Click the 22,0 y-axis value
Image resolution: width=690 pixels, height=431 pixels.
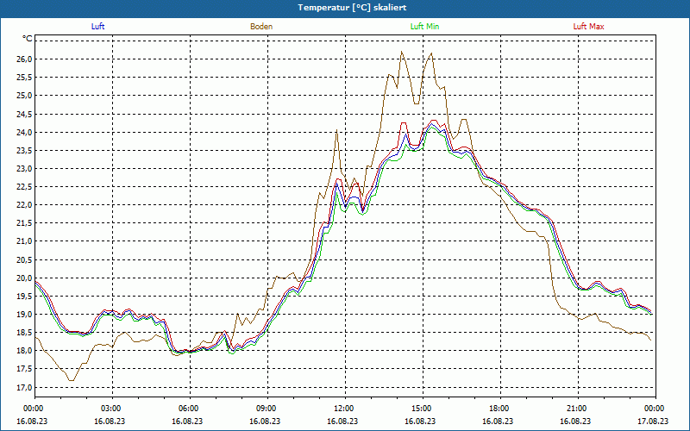pyautogui.click(x=24, y=205)
